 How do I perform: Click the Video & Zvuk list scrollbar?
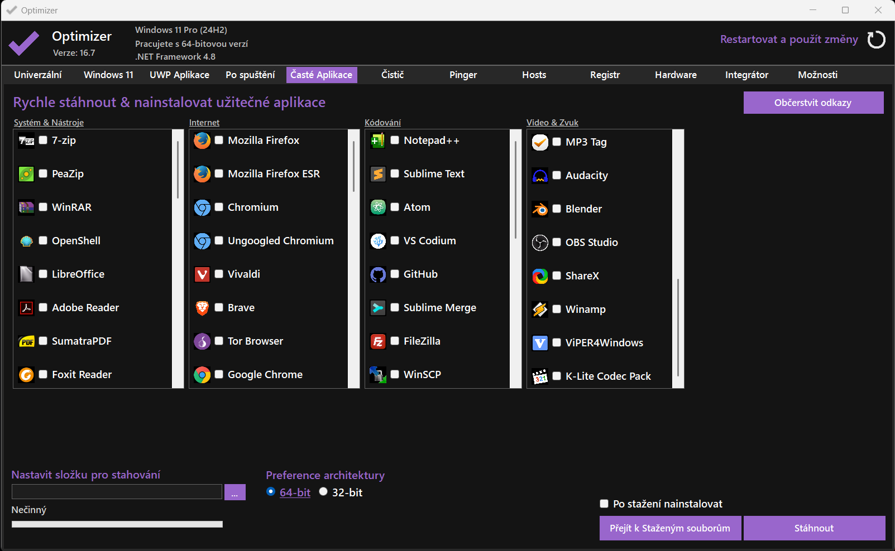pos(678,259)
